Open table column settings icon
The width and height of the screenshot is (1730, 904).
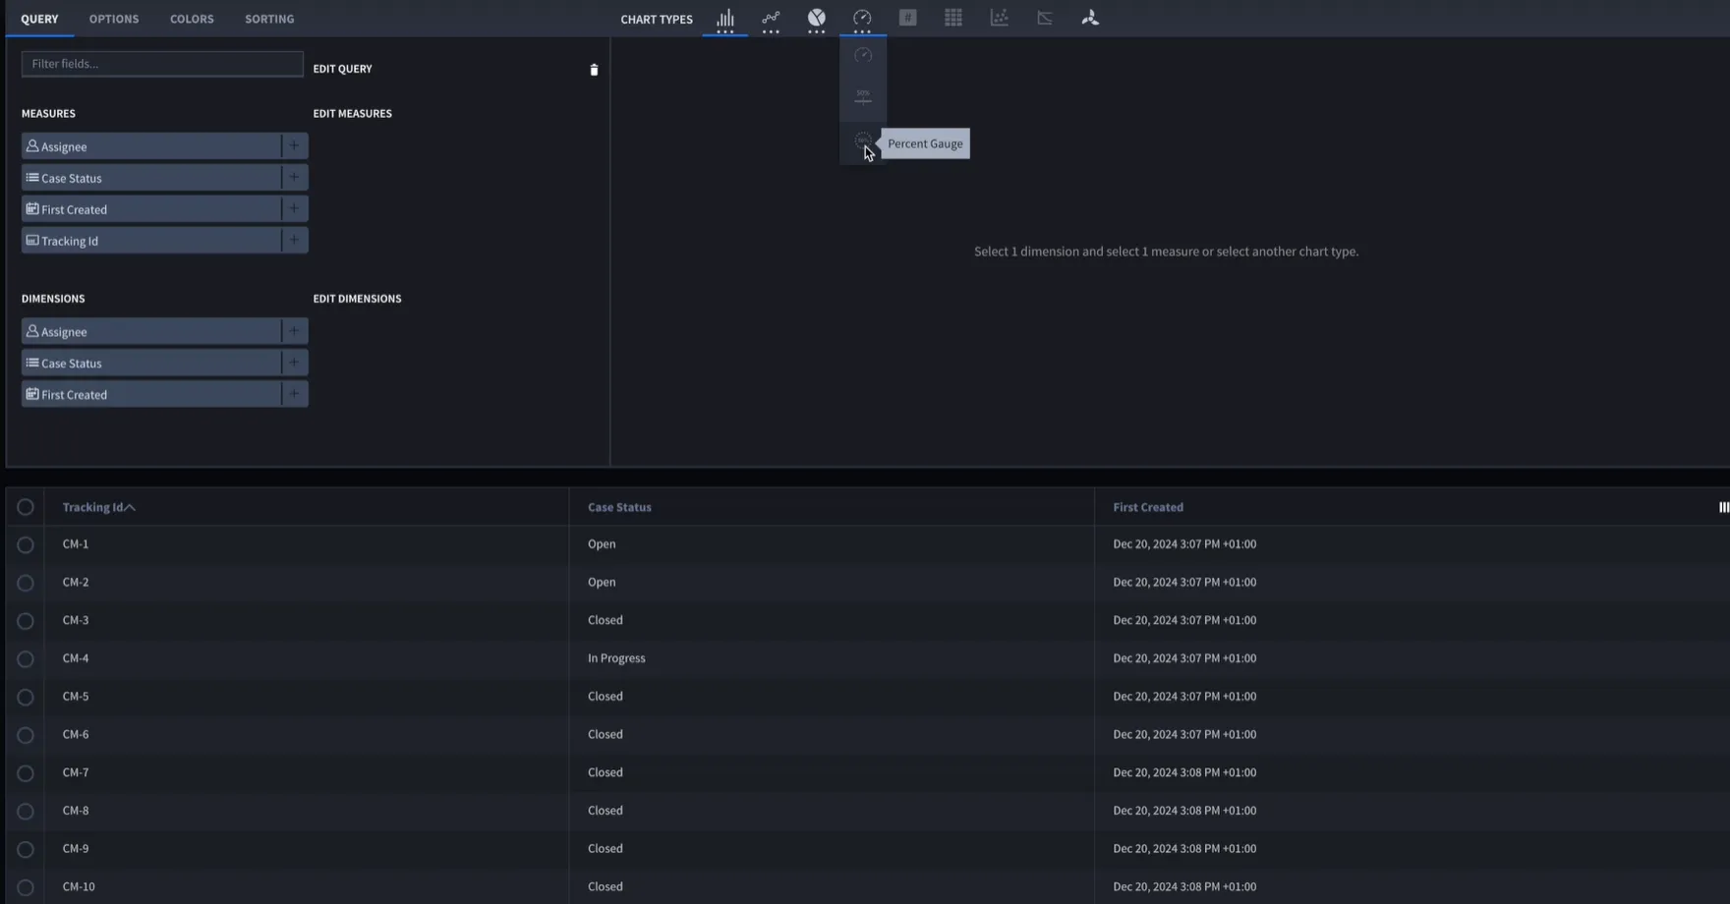[1723, 507]
